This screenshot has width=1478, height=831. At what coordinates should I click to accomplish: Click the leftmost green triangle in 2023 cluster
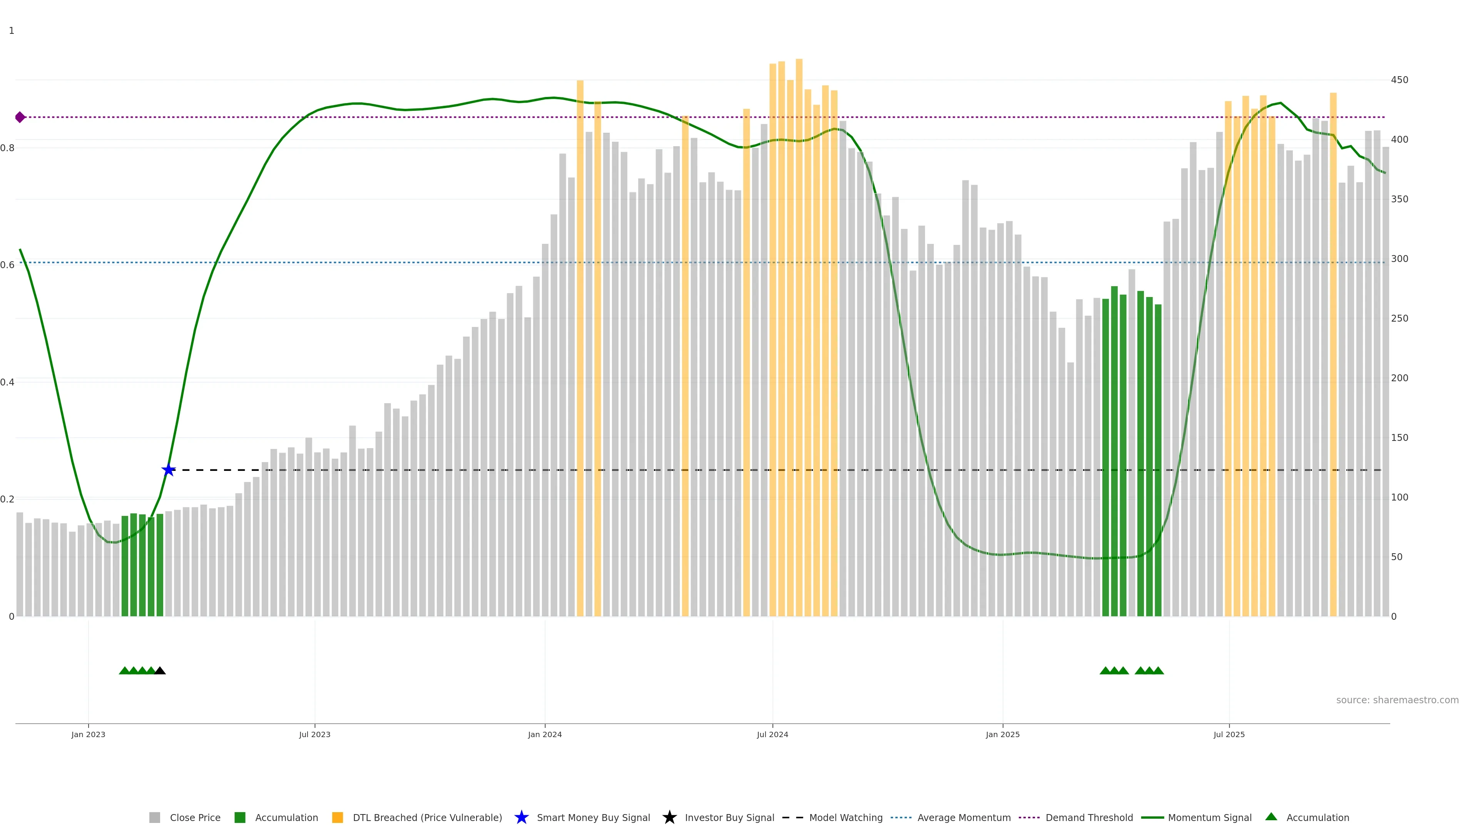124,671
